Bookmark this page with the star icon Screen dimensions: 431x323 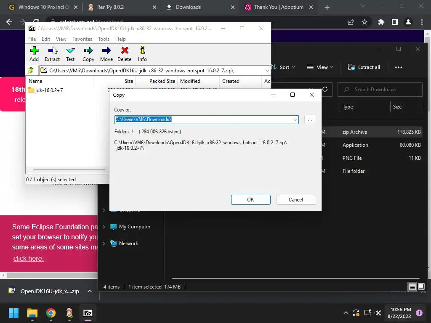tap(364, 22)
